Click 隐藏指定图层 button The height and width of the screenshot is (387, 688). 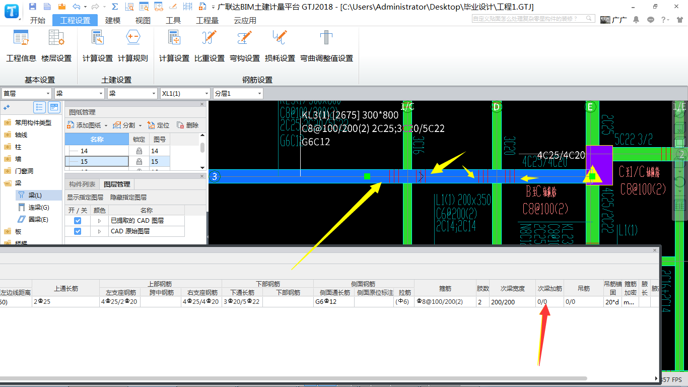coord(128,198)
